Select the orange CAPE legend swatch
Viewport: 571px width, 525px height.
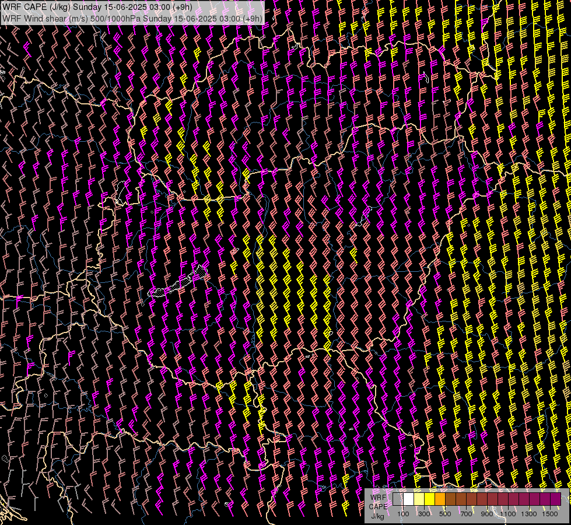click(x=440, y=499)
